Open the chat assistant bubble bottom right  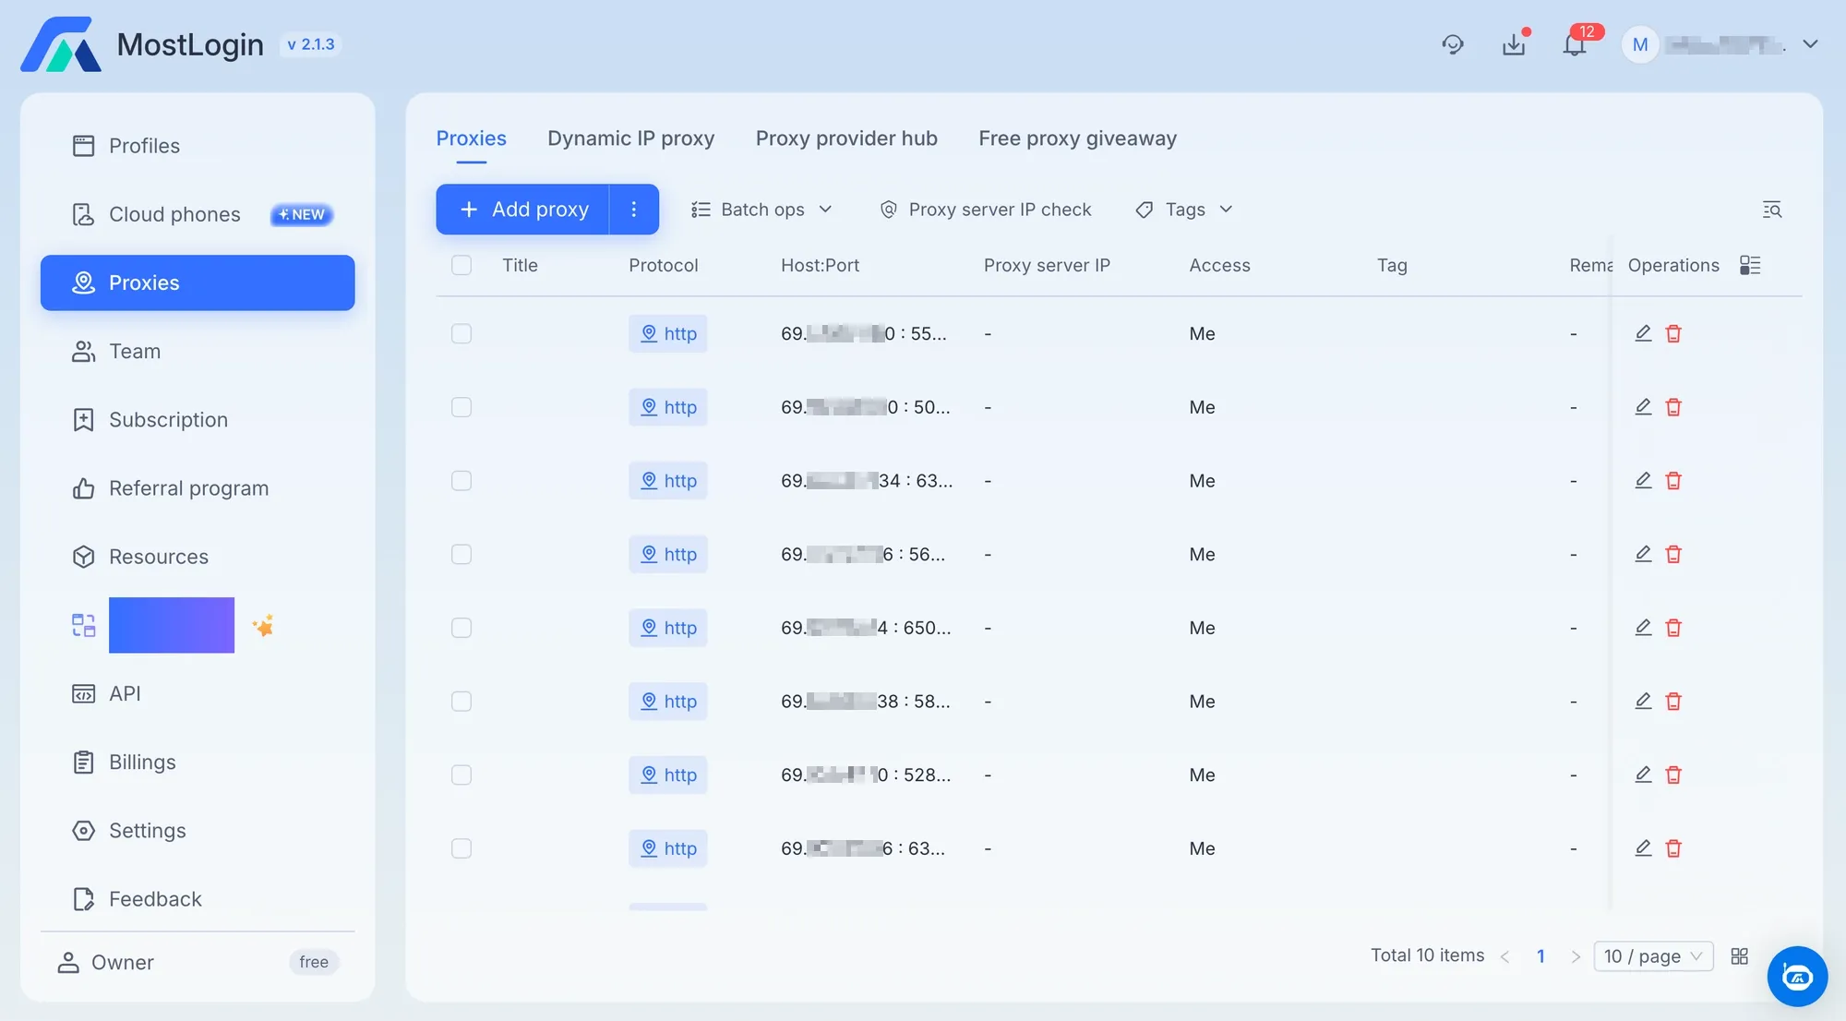pyautogui.click(x=1797, y=976)
